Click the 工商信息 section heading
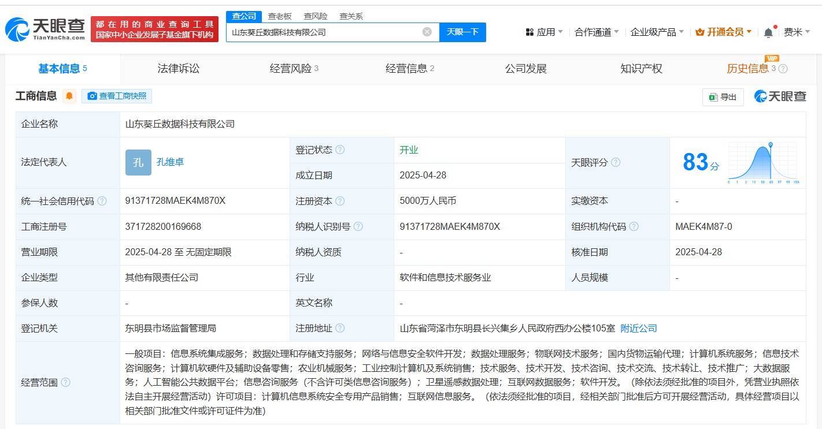The width and height of the screenshot is (822, 429). [36, 96]
